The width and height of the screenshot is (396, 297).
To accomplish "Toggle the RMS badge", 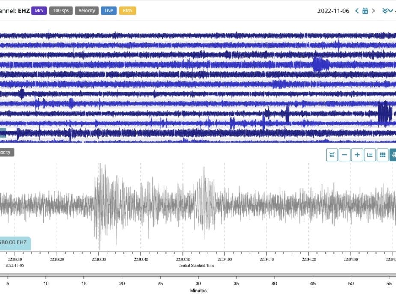I will tap(127, 10).
